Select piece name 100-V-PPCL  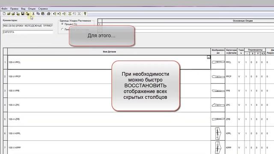pos(15,62)
